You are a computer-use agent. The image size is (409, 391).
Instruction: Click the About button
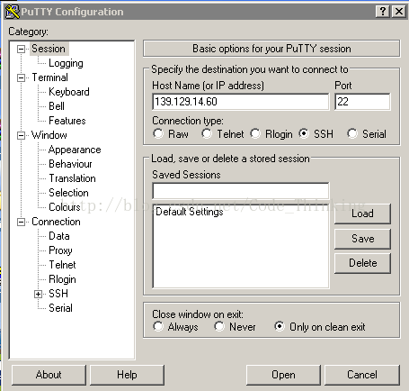(x=49, y=375)
